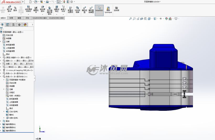The image size is (215, 140).
Task: Click the Edit Appearance color ball icon
Action: [166, 19]
